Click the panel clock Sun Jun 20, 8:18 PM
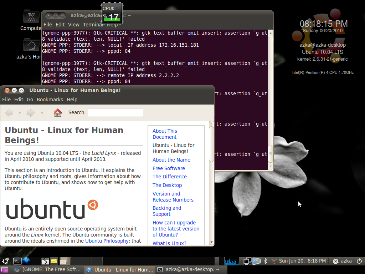The image size is (365, 274). tap(302, 261)
